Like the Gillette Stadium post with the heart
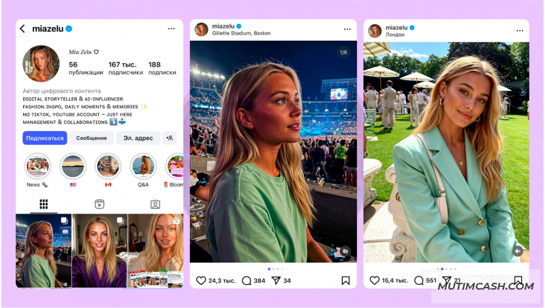The width and height of the screenshot is (545, 308). 201,280
